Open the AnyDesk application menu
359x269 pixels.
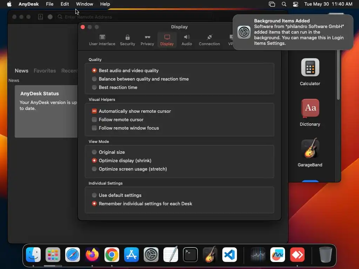point(29,4)
